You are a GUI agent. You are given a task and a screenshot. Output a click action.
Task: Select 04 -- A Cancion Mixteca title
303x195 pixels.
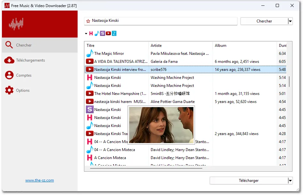114,150
